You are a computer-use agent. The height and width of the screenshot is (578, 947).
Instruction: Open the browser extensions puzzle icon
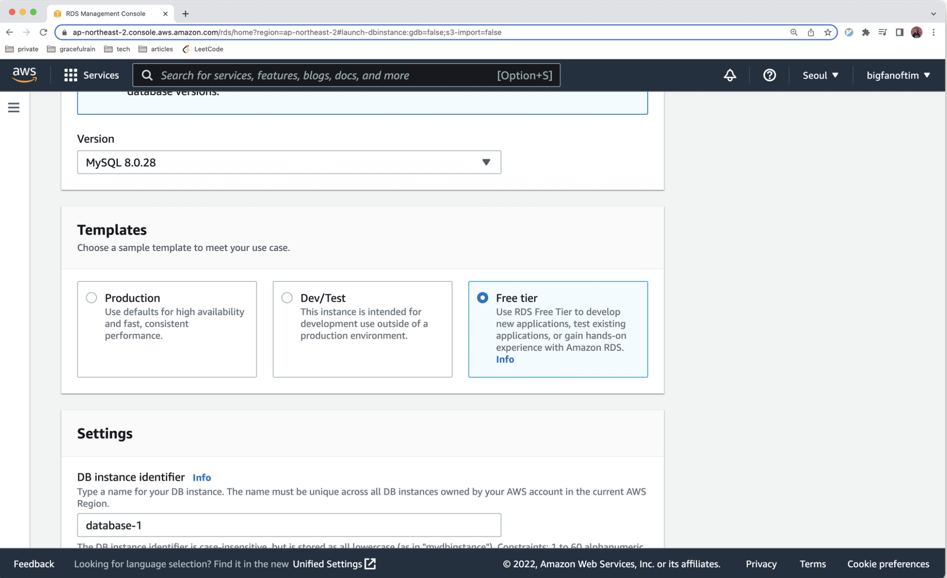click(865, 32)
